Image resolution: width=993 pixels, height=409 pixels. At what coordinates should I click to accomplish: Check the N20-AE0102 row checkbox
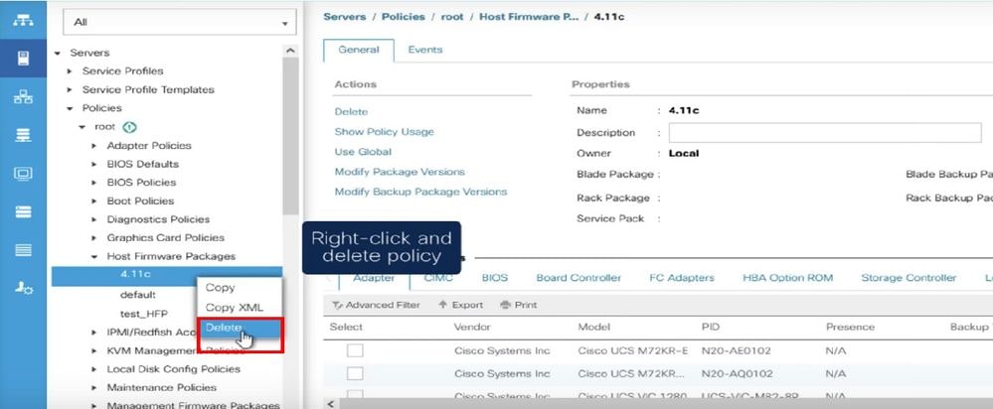pos(355,350)
